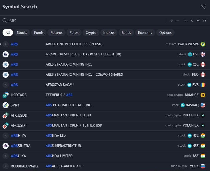Open the Options filter tab
Image resolution: width=210 pixels, height=171 pixels.
[x=165, y=33]
